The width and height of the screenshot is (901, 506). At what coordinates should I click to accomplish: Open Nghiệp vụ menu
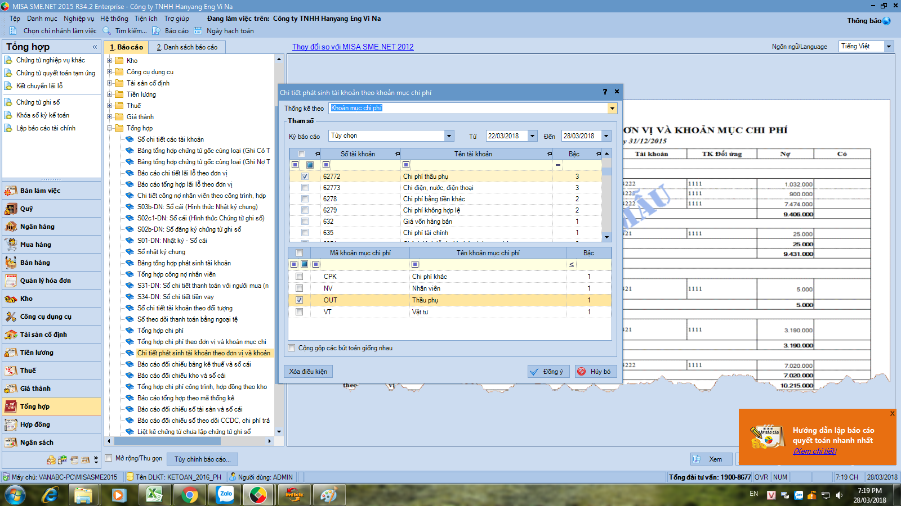click(x=79, y=19)
